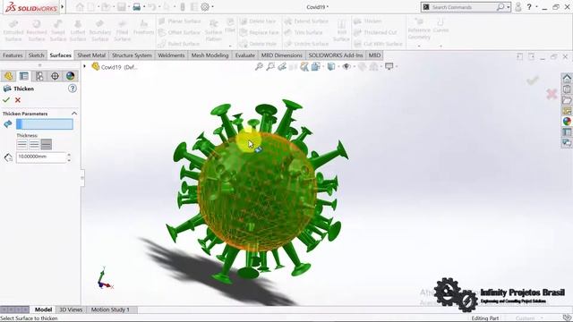
Task: Switch to the SOLIDWORKS Add-Ins tab
Action: [x=336, y=55]
